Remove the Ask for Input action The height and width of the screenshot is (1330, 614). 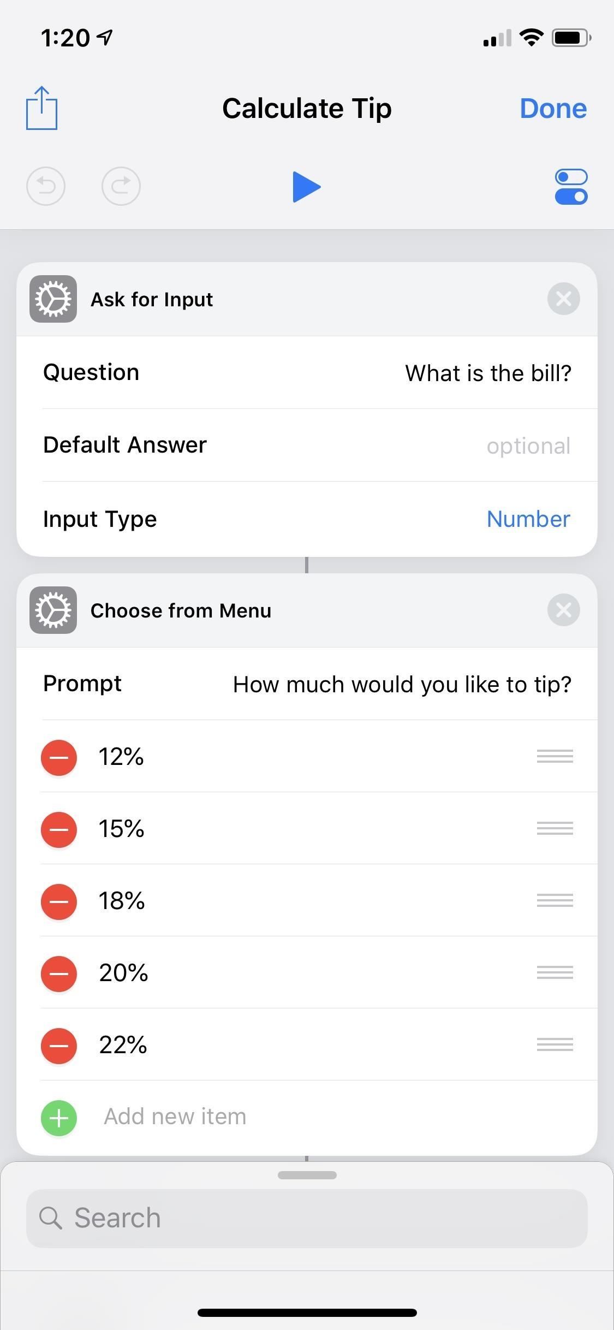click(563, 299)
